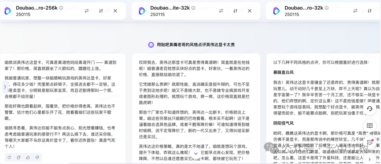The width and height of the screenshot is (381, 164).
Task: Click paragraph starting 它凭啥那么贵啊
Action: 194,93
